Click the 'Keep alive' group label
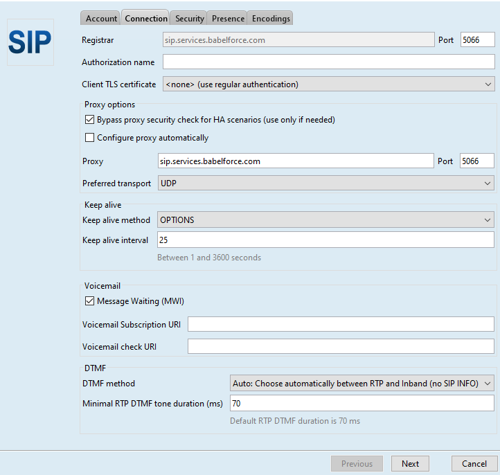Image resolution: width=500 pixels, height=475 pixels. pos(102,205)
